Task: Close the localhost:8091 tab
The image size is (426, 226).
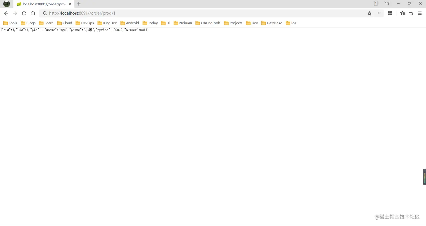Action: (70, 4)
